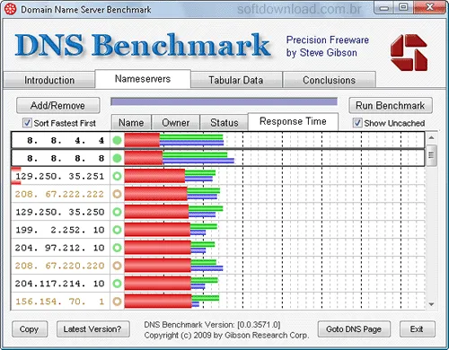Switch to the Name sub-tab

coord(131,123)
